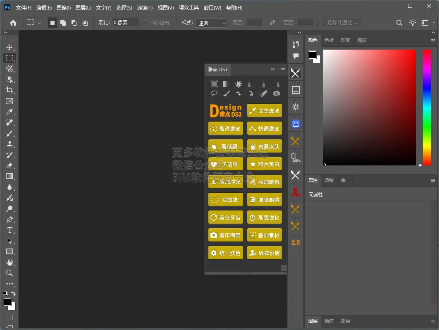439x330 pixels.
Task: Open the History panel icon in dock
Action: pyautogui.click(x=296, y=44)
